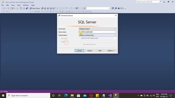
Task: Click the Find in Files icon
Action: click(85, 8)
